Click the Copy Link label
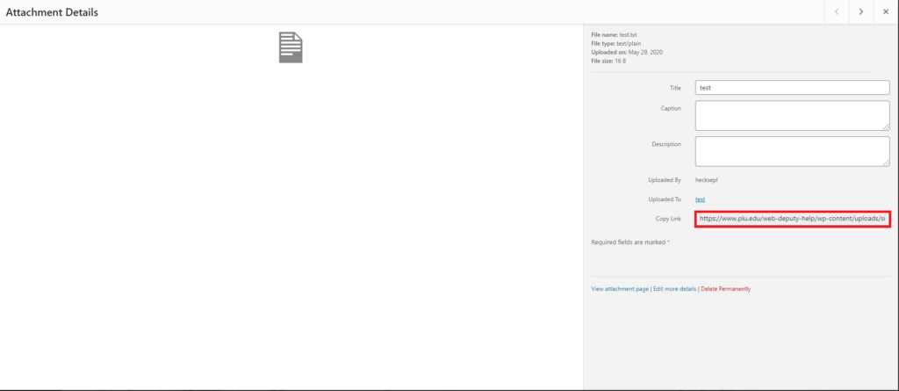The image size is (899, 391). pyautogui.click(x=668, y=219)
